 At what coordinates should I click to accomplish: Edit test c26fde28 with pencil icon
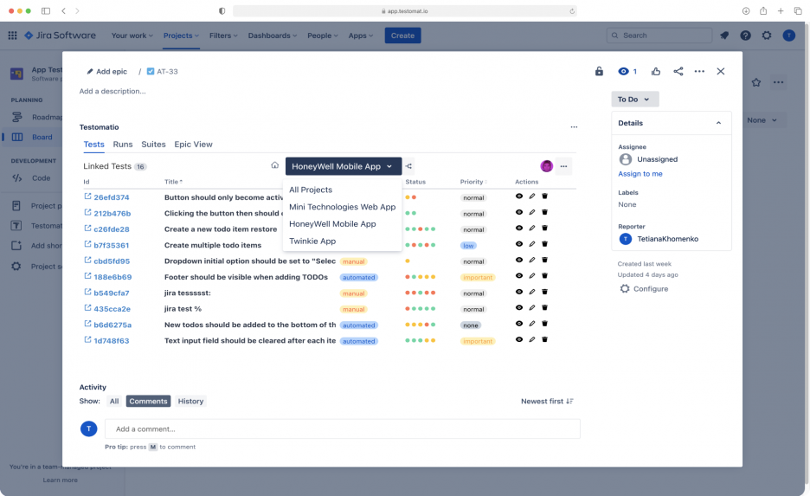tap(532, 228)
